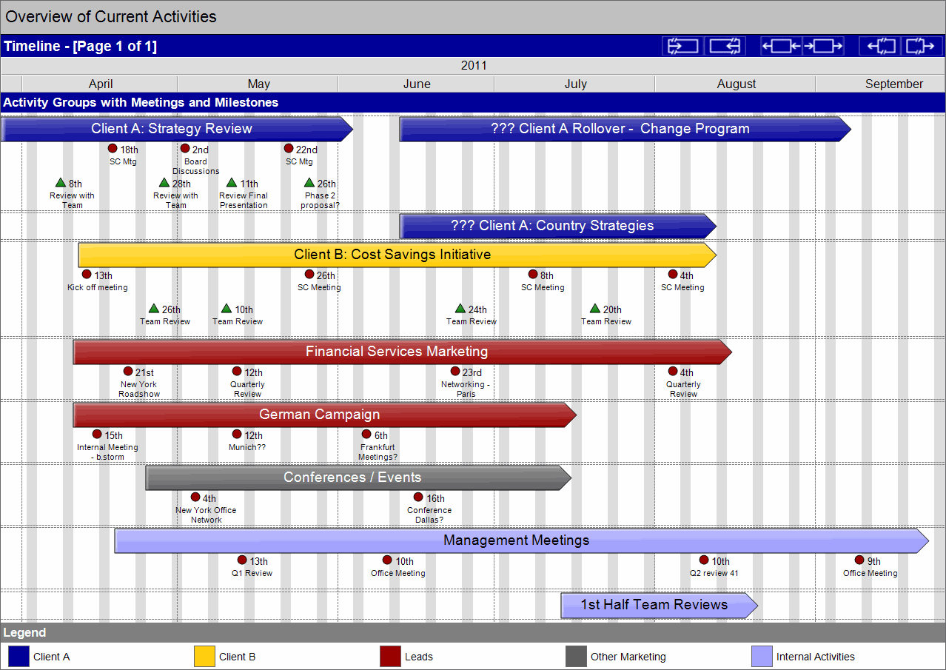Click the Client A blue legend swatch
The width and height of the screenshot is (946, 670).
pyautogui.click(x=19, y=657)
